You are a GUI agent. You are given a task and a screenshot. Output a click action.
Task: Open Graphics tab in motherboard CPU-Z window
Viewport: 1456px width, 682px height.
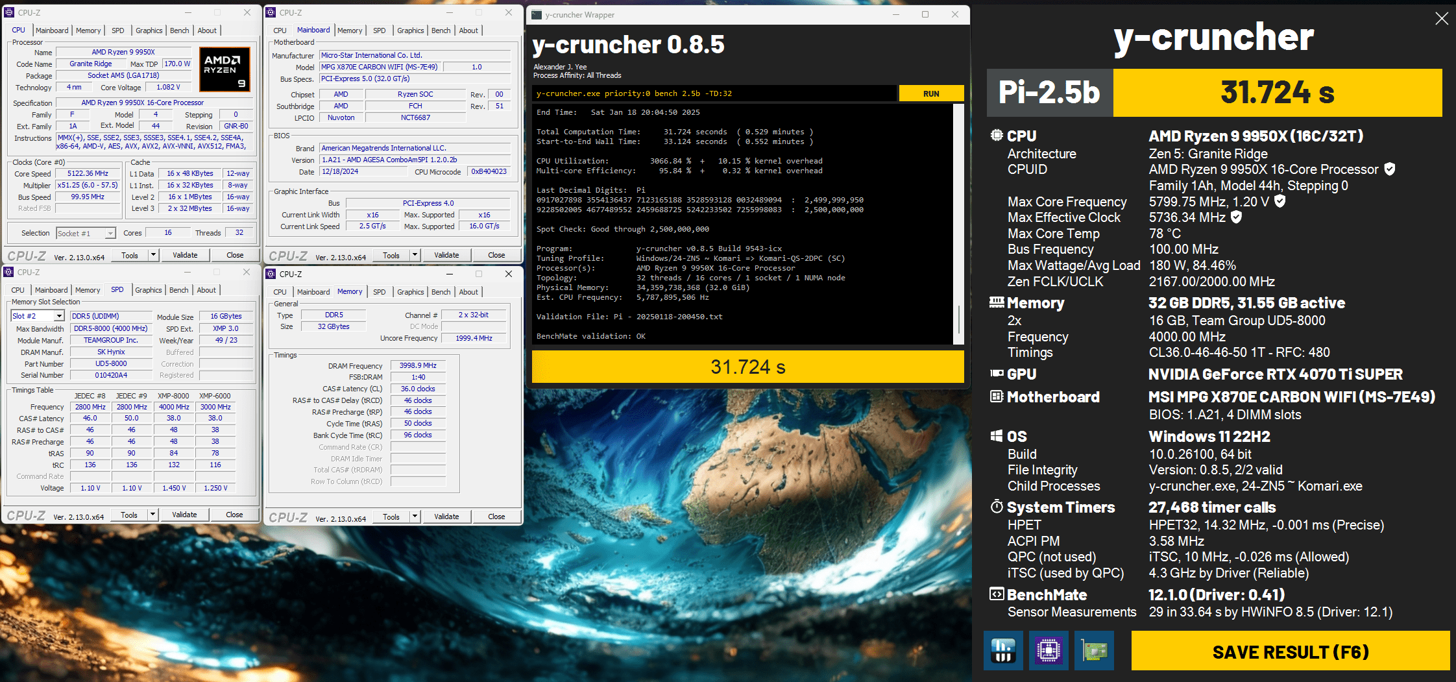[411, 30]
